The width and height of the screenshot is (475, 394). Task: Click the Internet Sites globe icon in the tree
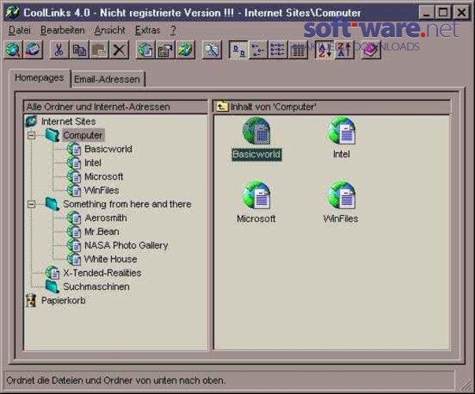(32, 121)
